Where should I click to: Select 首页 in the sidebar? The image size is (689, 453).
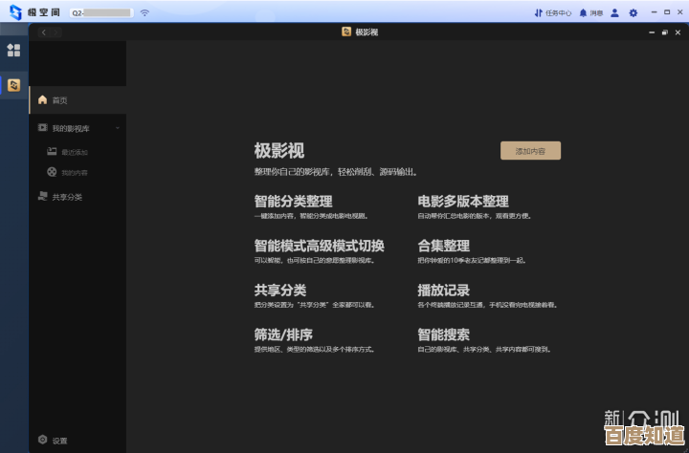(x=59, y=100)
